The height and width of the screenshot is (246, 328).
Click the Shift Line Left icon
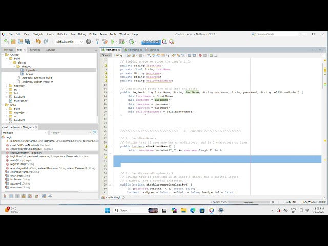(189, 55)
